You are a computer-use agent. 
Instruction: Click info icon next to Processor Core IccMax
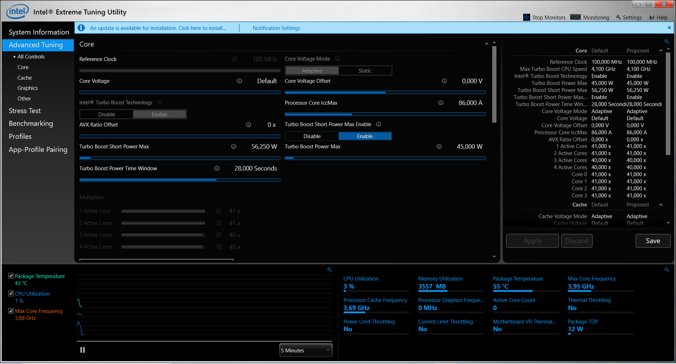pos(441,103)
